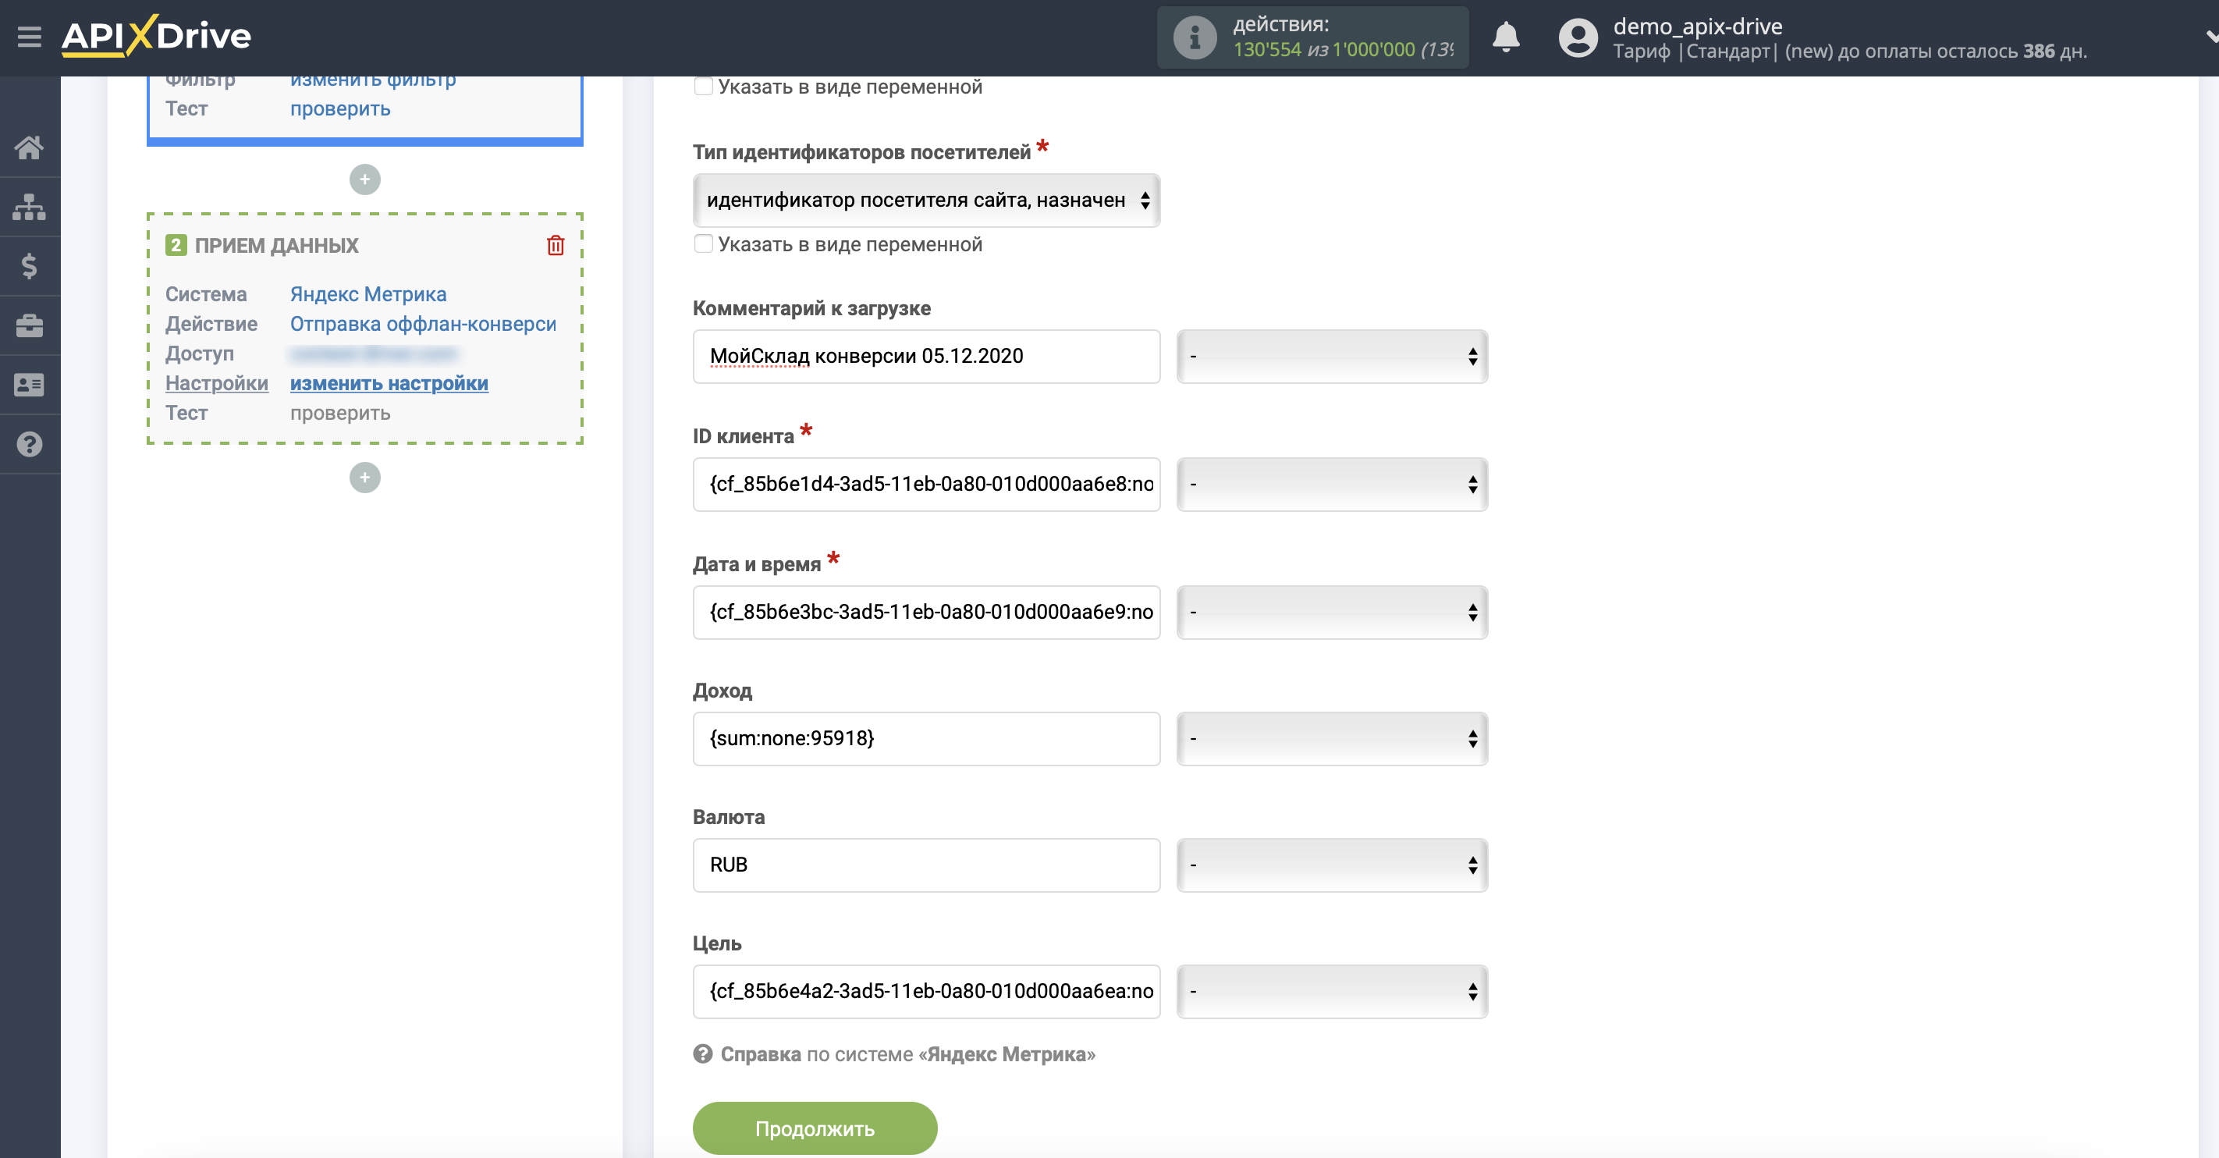This screenshot has height=1158, width=2219.
Task: Open the notifications bell
Action: tap(1506, 37)
